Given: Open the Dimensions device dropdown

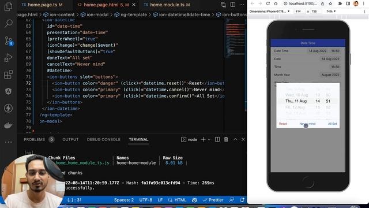Looking at the screenshot, I should 269,12.
